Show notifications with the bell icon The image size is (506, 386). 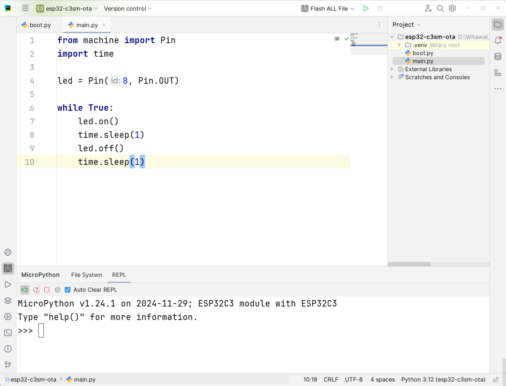[x=498, y=41]
